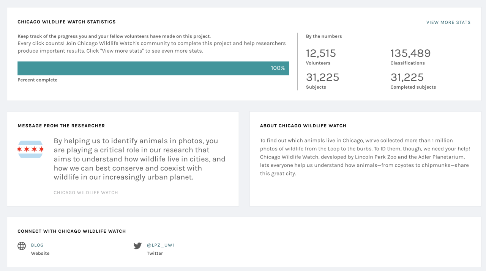Image resolution: width=486 pixels, height=271 pixels.
Task: Click the globe website icon
Action: (22, 246)
